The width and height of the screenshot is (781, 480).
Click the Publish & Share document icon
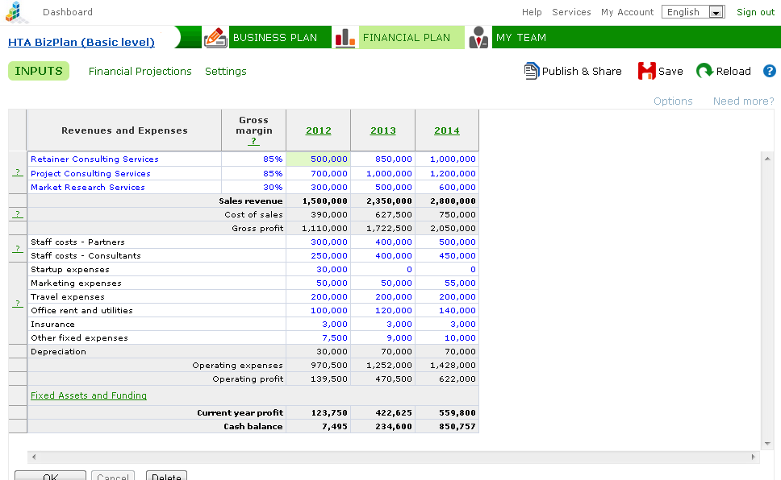click(x=531, y=71)
